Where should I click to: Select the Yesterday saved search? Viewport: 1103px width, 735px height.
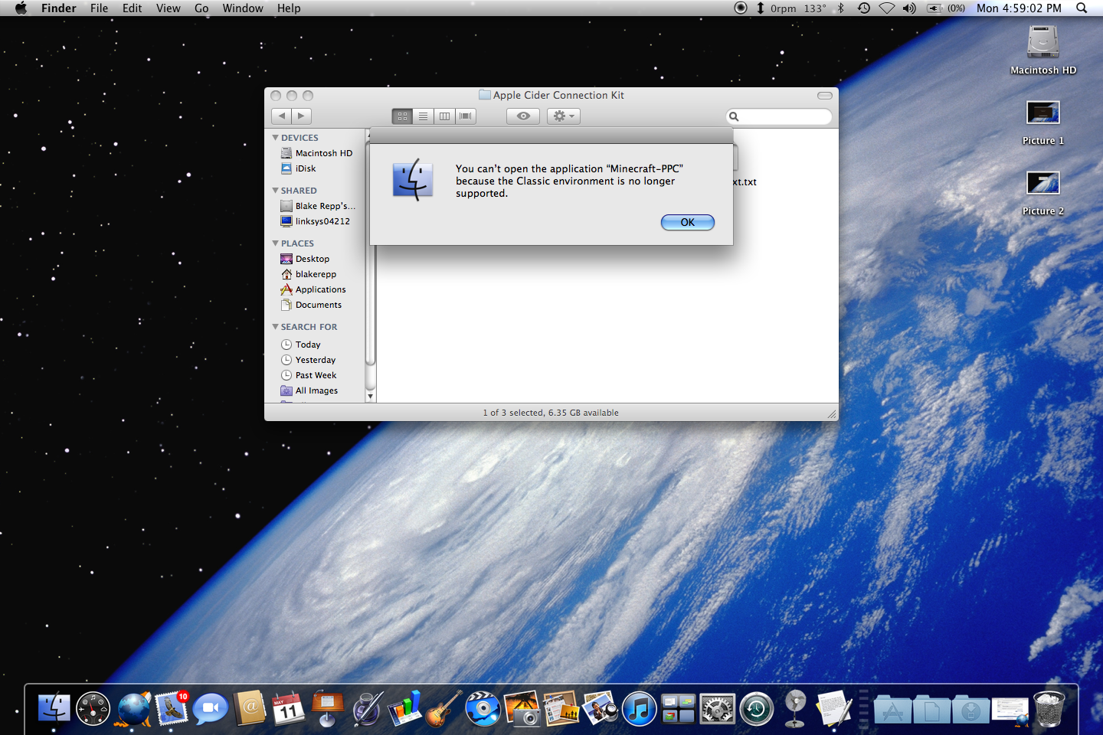click(x=308, y=360)
